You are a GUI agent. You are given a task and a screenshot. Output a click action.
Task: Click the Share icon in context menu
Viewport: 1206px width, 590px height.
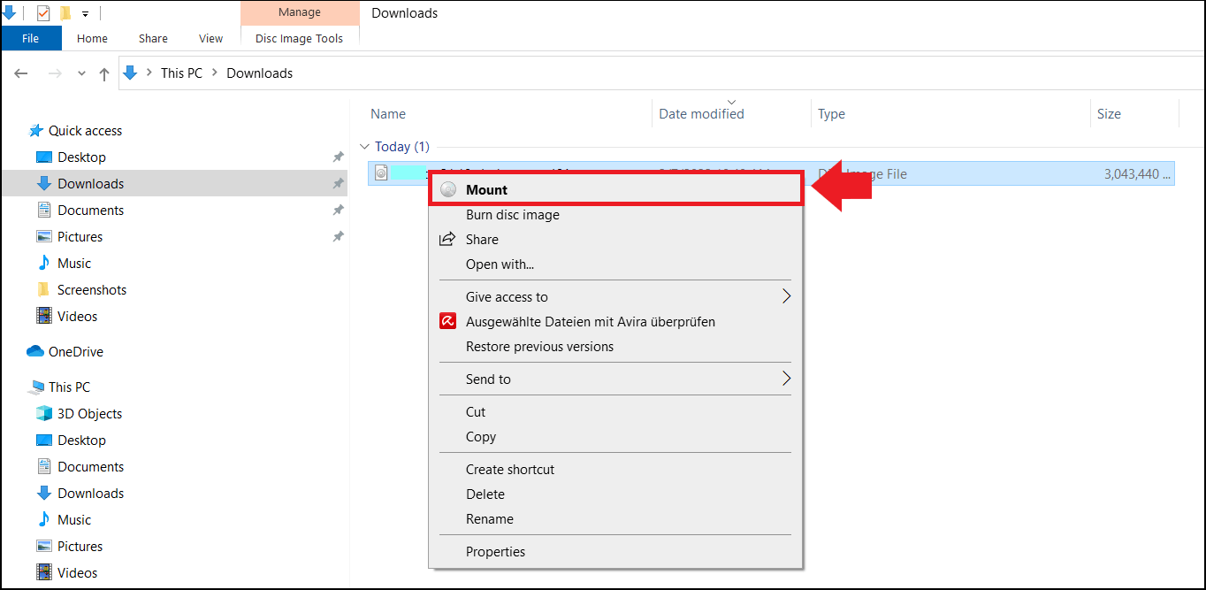click(448, 240)
